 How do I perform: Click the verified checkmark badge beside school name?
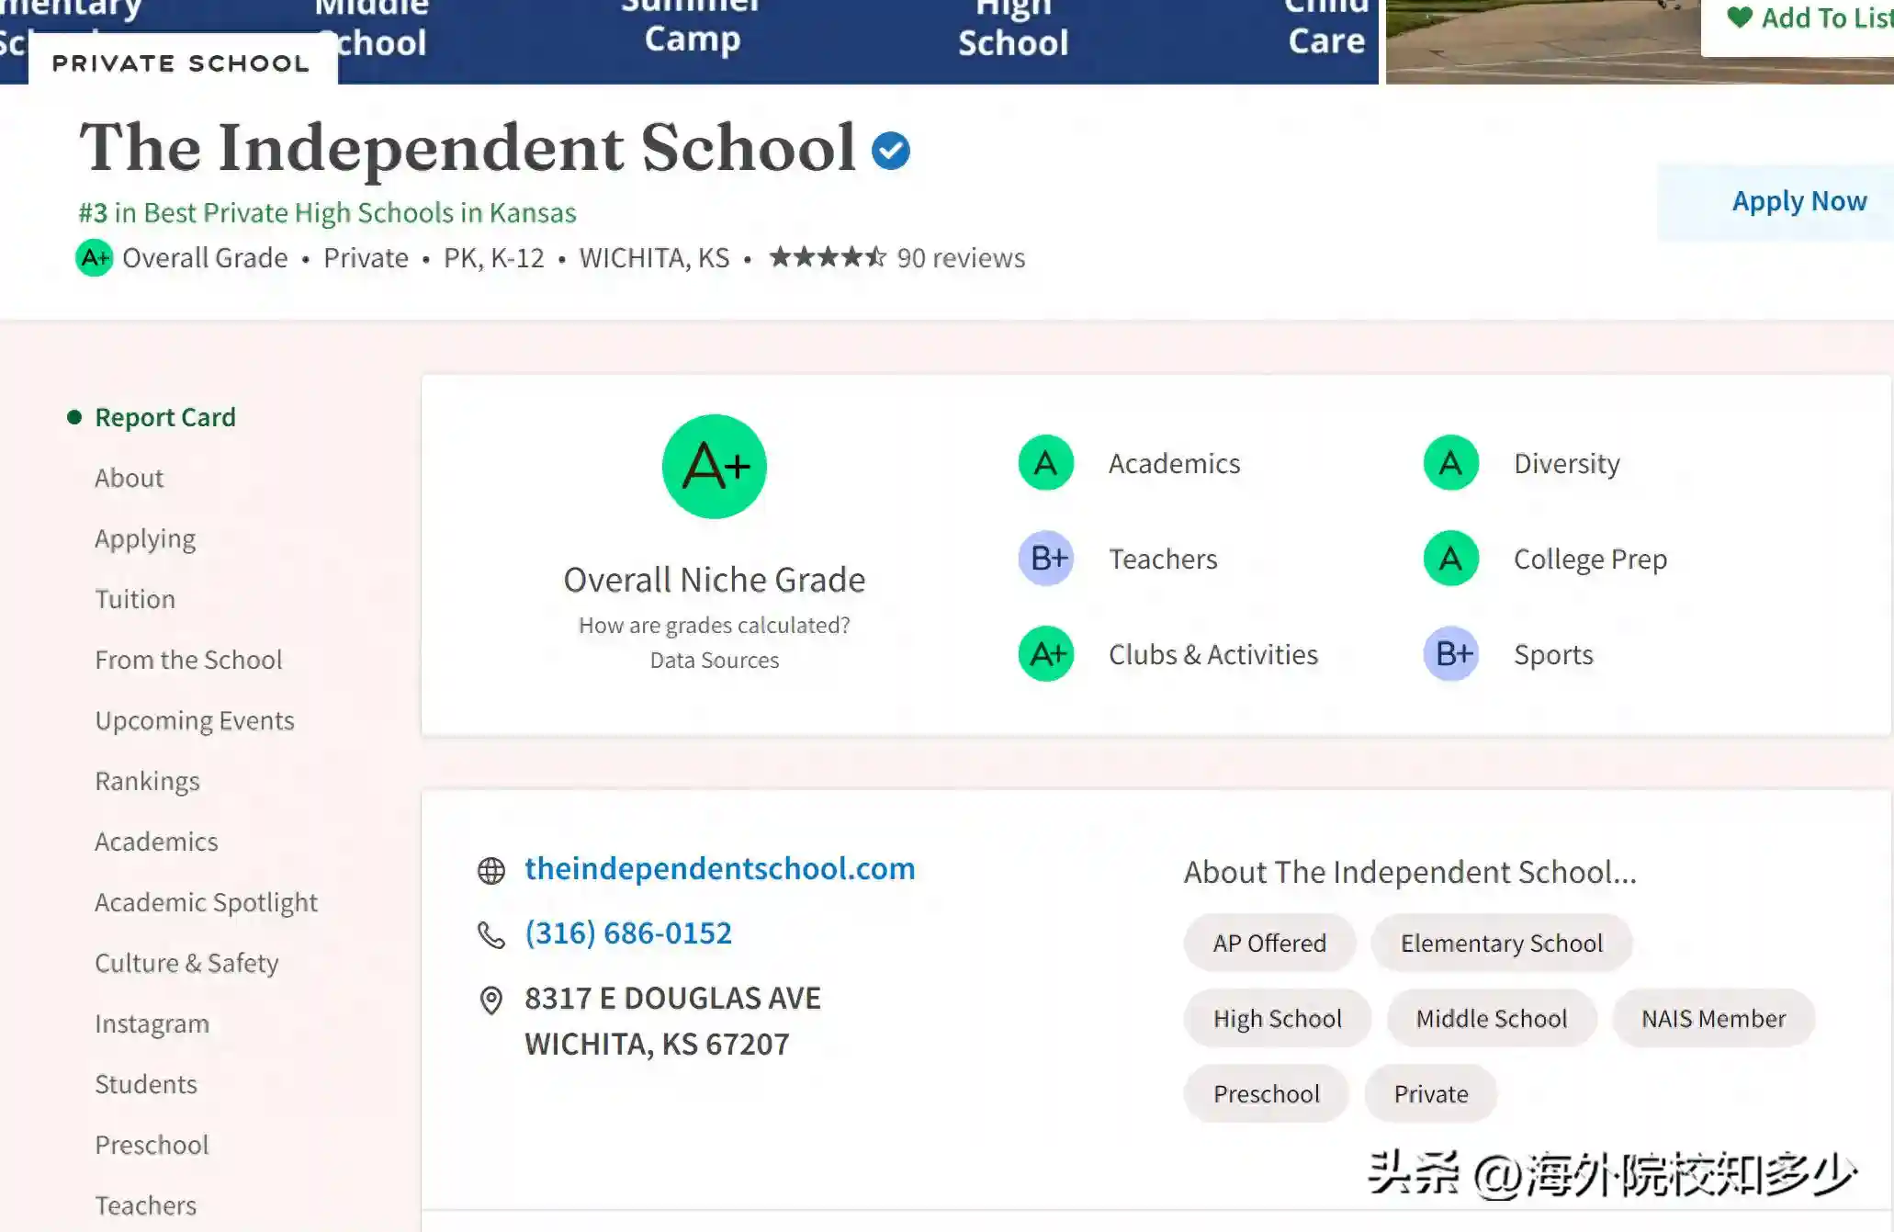point(890,151)
